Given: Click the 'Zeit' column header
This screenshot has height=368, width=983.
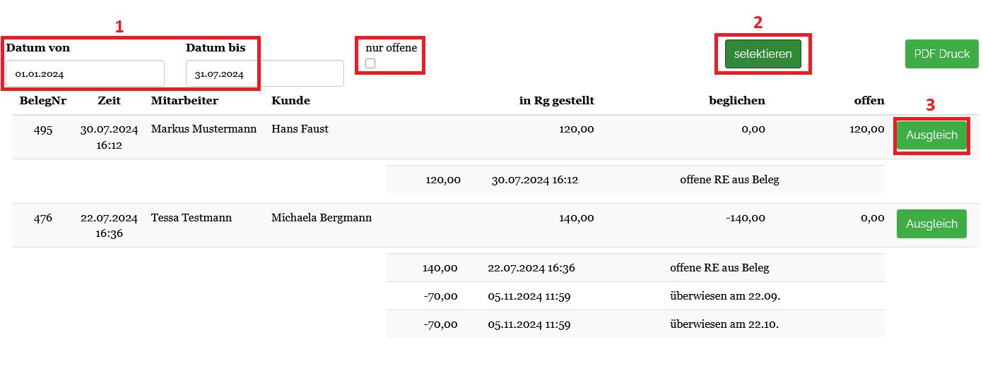Looking at the screenshot, I should point(109,101).
